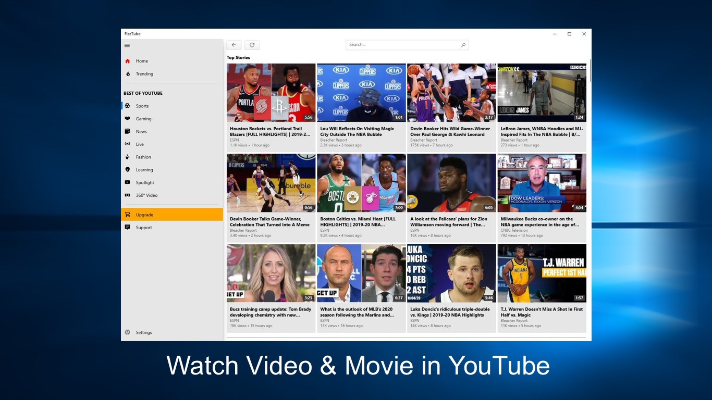Click the Upgrade label

pyautogui.click(x=144, y=215)
